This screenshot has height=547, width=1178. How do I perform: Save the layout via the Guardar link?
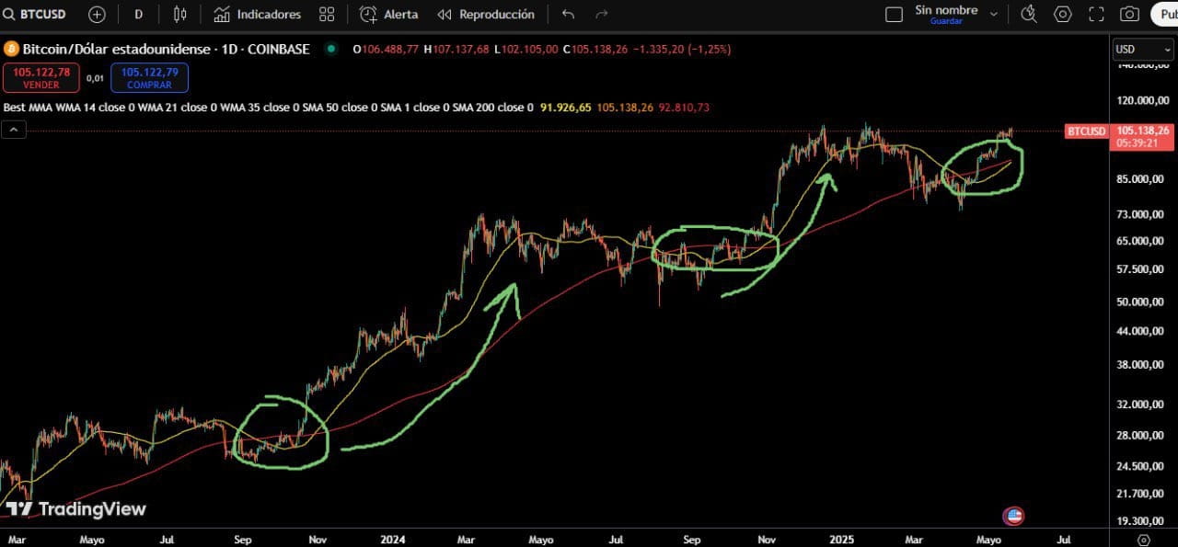(946, 21)
